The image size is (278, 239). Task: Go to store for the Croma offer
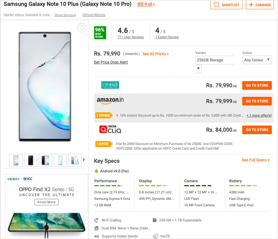click(257, 85)
